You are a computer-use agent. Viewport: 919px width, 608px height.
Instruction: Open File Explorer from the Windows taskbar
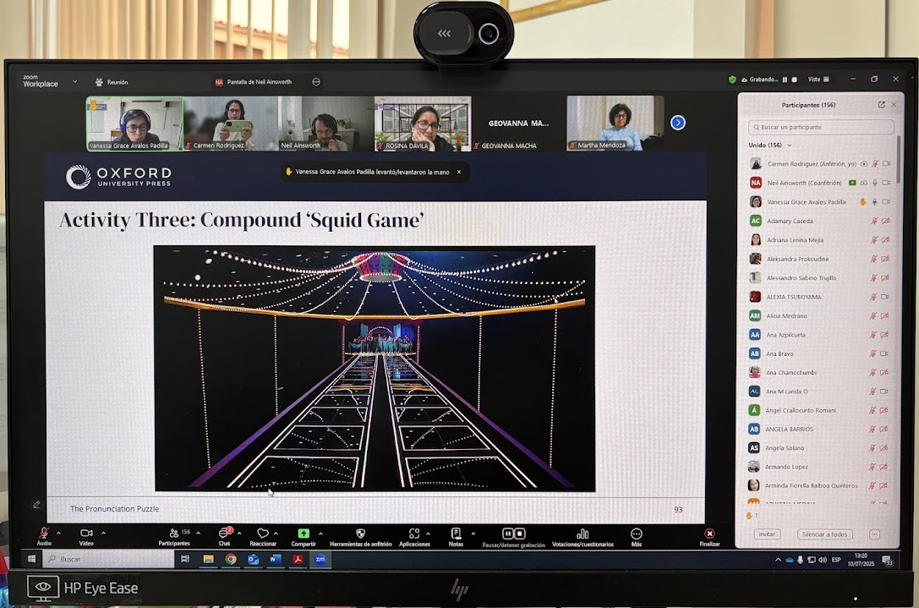[208, 559]
